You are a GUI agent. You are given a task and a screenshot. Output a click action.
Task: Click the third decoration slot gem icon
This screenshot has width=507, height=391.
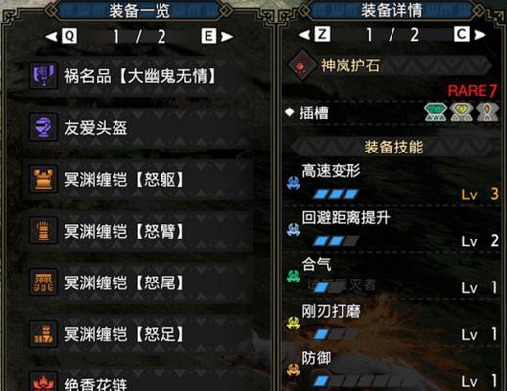pos(487,112)
